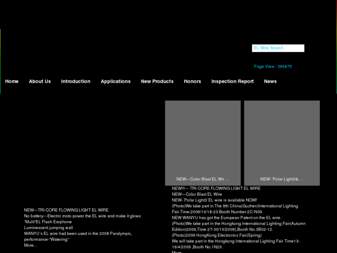Open the Polar Light3 product thumbnail
The width and height of the screenshot is (337, 253).
(282, 143)
